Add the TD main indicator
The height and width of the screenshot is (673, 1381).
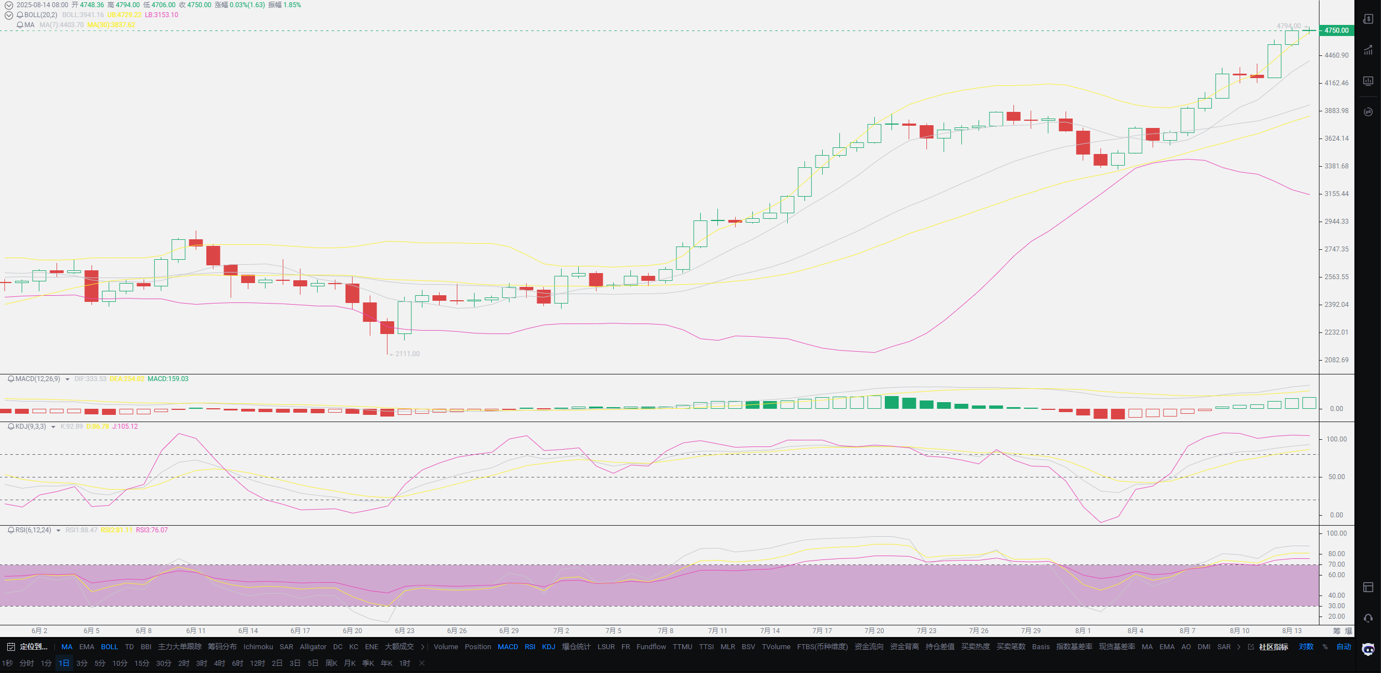pos(129,647)
